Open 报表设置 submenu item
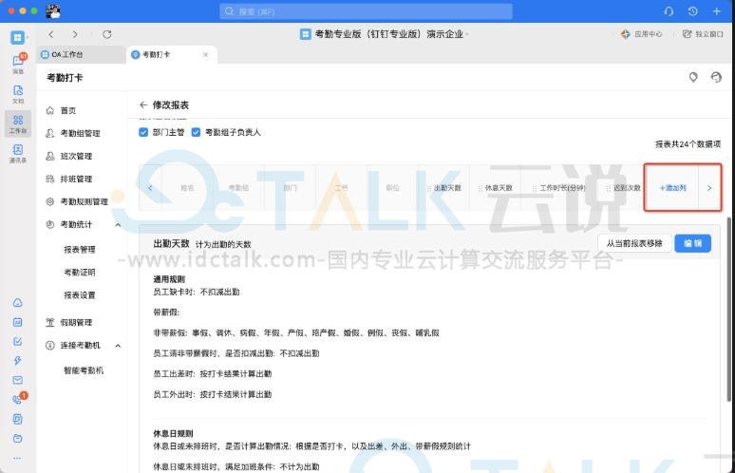Screen dimensions: 735x473 pyautogui.click(x=80, y=295)
